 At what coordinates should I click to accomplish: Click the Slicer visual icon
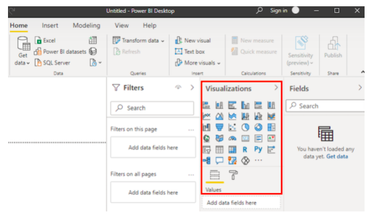tap(206, 150)
